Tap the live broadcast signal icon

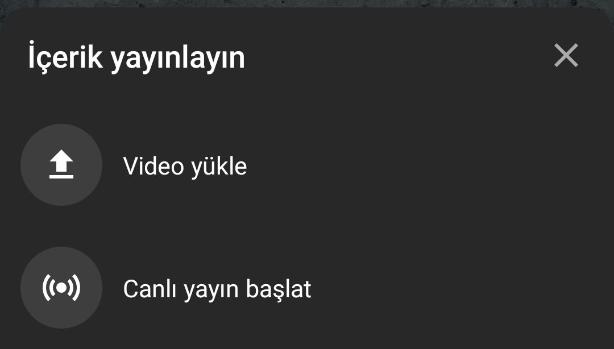pyautogui.click(x=61, y=288)
